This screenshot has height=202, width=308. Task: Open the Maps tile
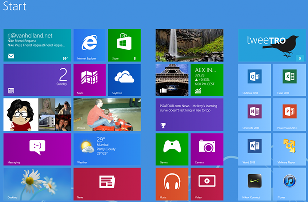[89, 80]
